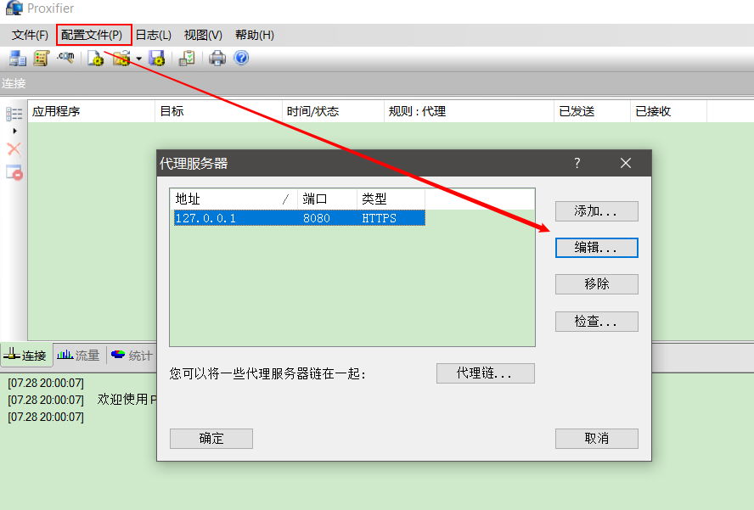Image resolution: width=754 pixels, height=510 pixels.
Task: Click the 8080 port cell
Action: tap(317, 218)
